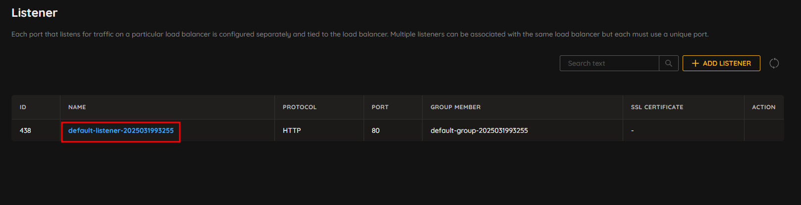Refresh the listener list
The width and height of the screenshot is (801, 205).
[774, 63]
